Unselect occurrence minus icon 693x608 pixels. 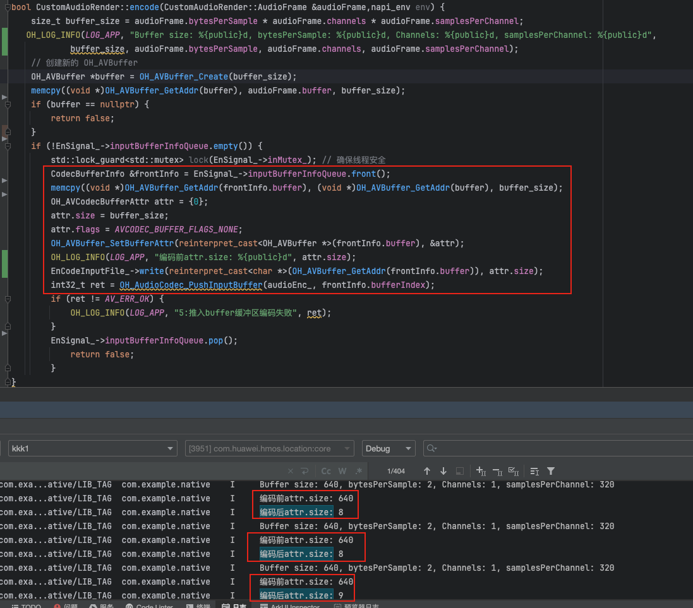pos(497,472)
